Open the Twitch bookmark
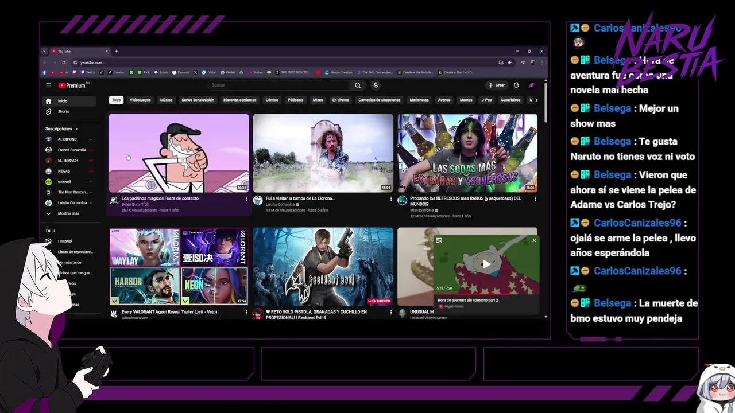735x413 pixels. pos(88,72)
